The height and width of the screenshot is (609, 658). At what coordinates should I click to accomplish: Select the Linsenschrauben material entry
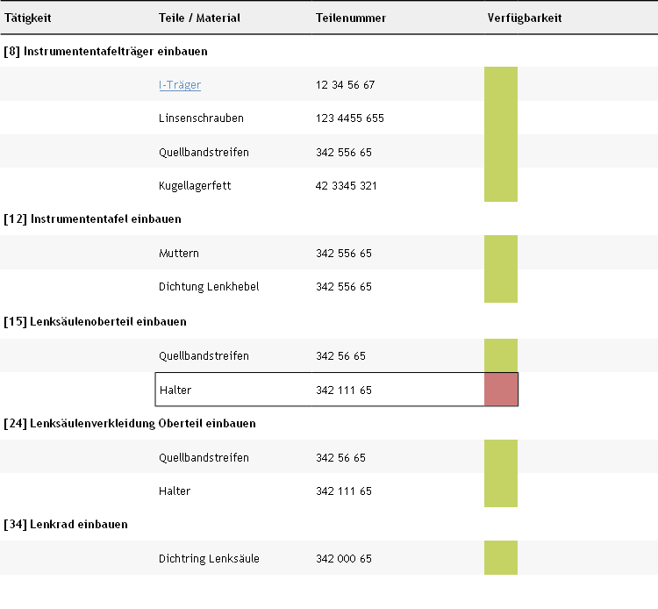tap(201, 118)
